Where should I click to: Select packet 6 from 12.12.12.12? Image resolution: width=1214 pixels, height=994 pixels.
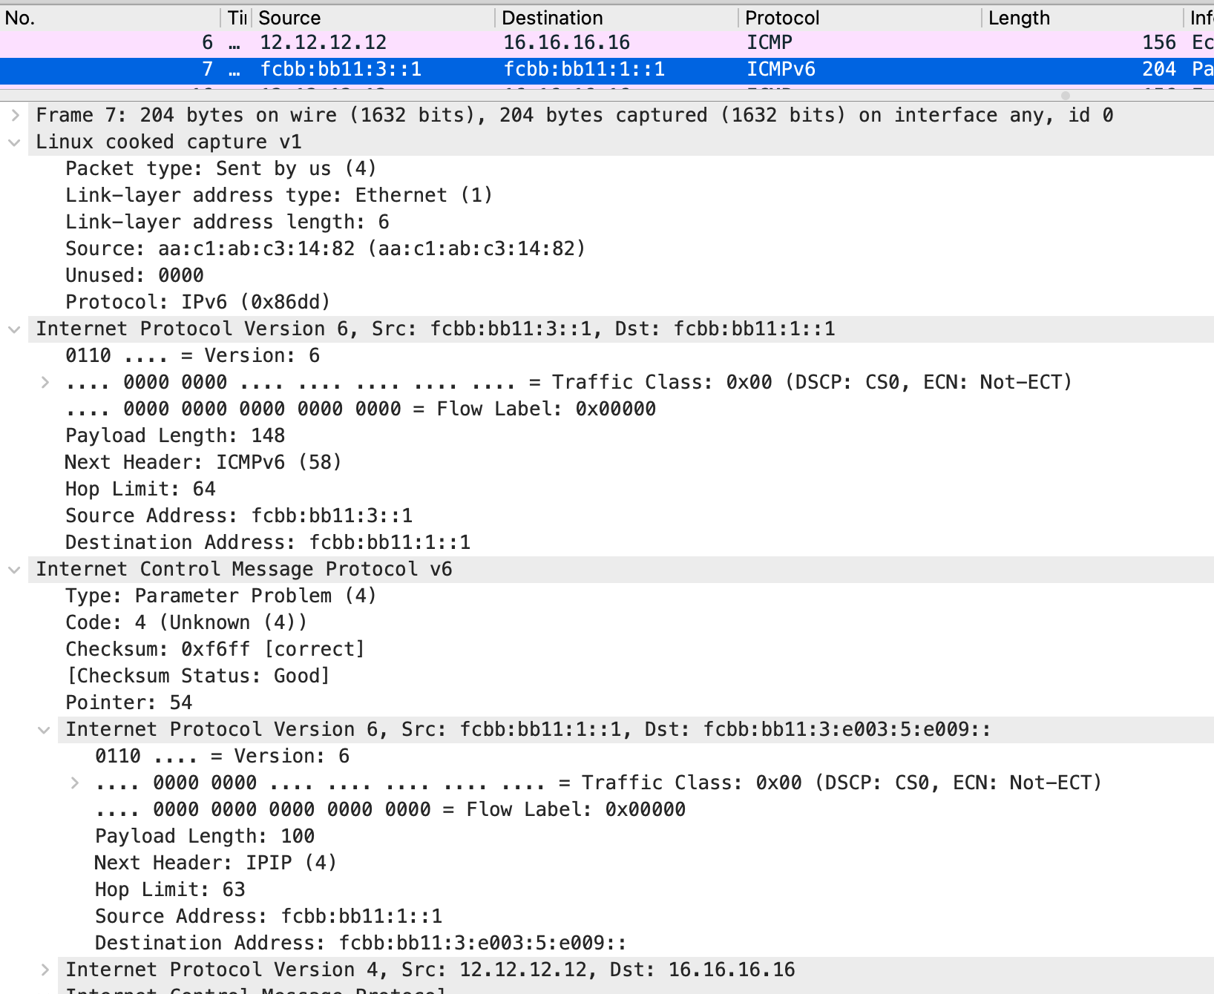607,42
